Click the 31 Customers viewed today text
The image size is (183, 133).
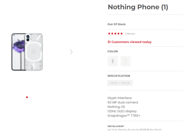tap(130, 42)
